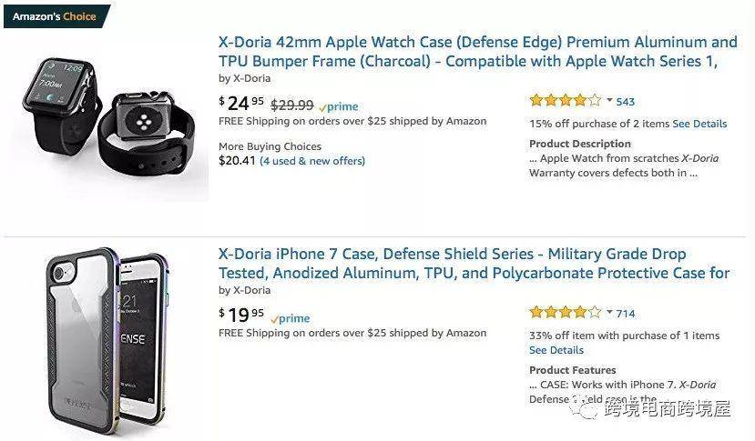755x441 pixels.
Task: Click the star rating next to 714
Action: 566,313
